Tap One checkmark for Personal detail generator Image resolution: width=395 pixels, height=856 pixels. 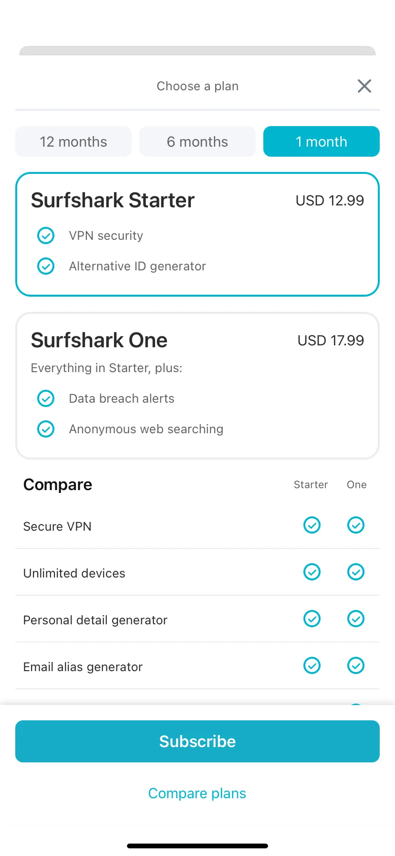click(x=356, y=619)
